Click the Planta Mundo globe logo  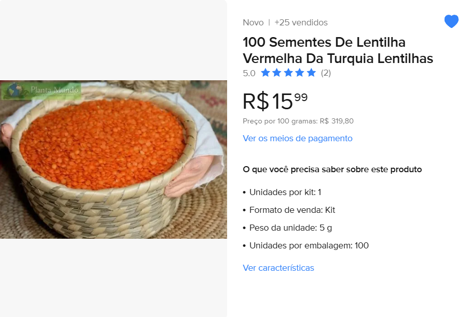coord(15,90)
